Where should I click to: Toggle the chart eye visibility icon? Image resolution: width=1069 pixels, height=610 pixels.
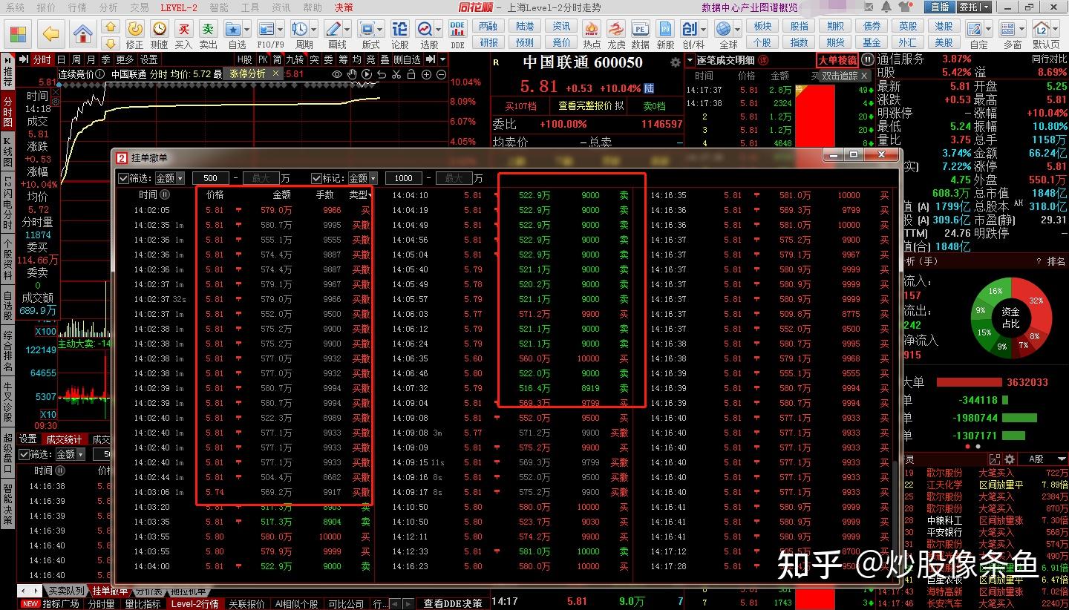337,74
